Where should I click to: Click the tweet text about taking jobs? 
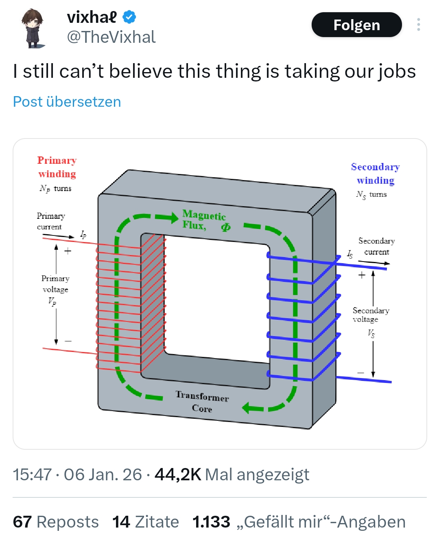214,71
